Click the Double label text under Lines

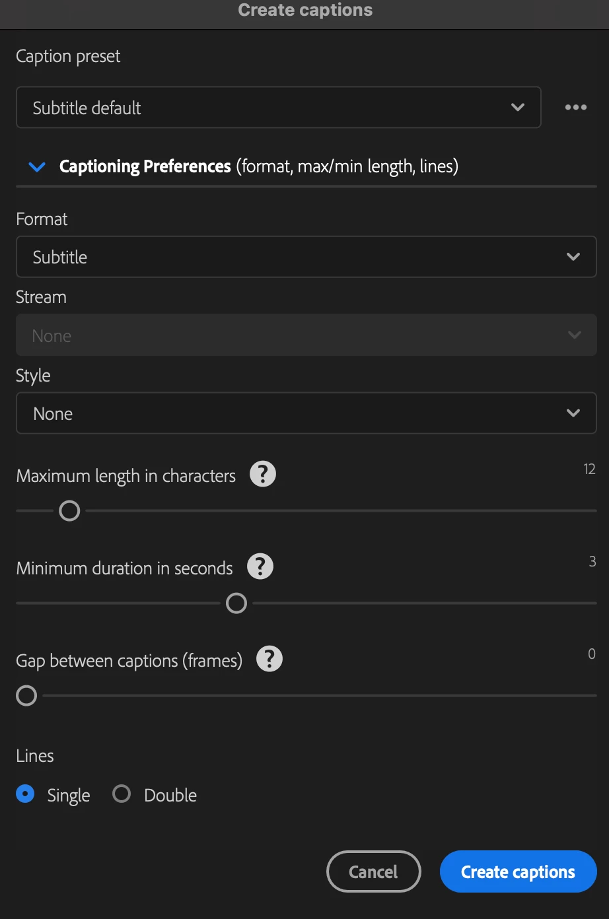pyautogui.click(x=170, y=795)
